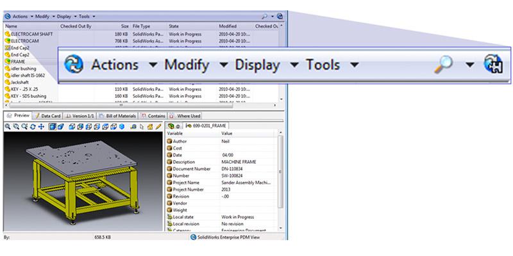Click the variable icon next to Author
This screenshot has width=513, height=256.
tap(169, 141)
